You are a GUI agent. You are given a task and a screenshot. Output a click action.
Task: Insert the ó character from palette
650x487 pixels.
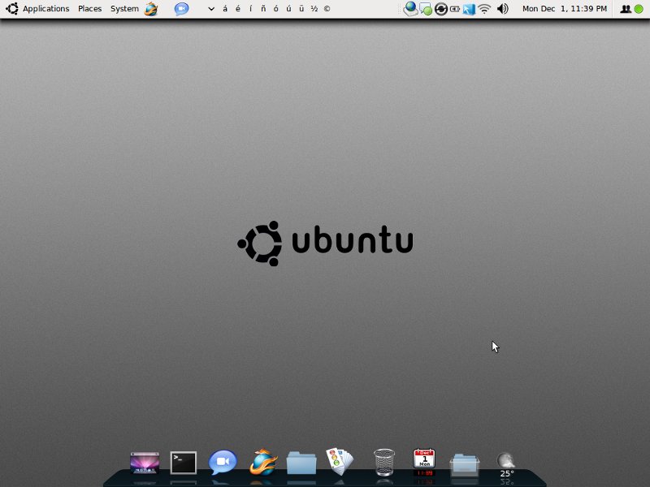(x=276, y=9)
